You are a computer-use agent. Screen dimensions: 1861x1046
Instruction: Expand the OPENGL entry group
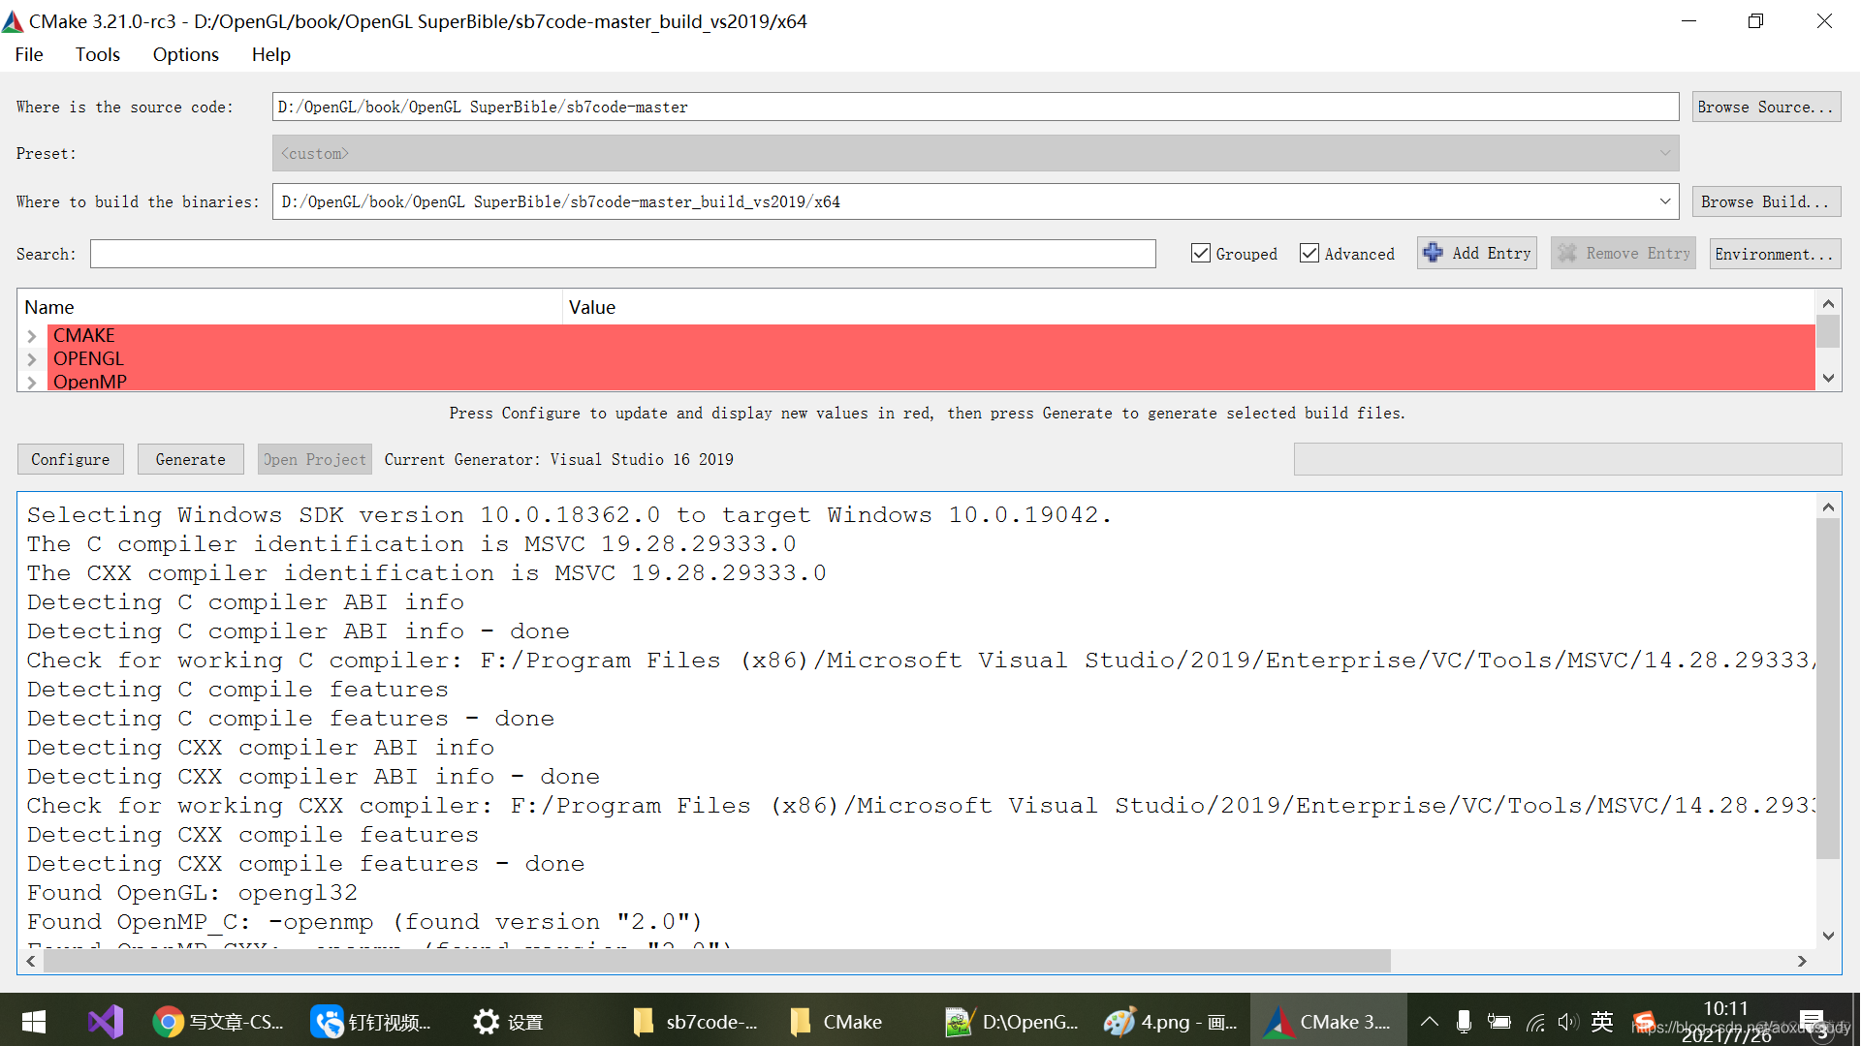tap(32, 359)
